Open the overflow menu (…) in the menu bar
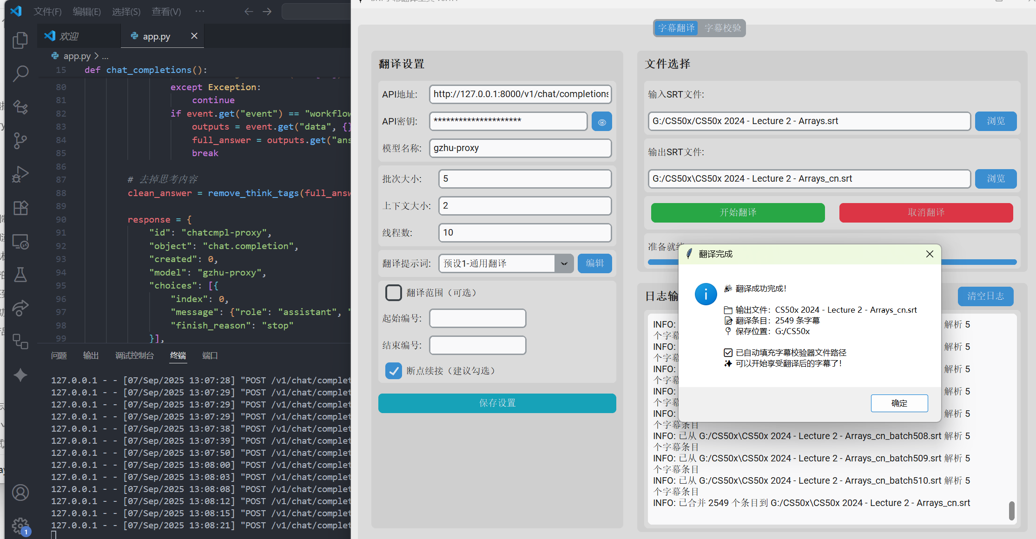The image size is (1036, 539). coord(200,11)
